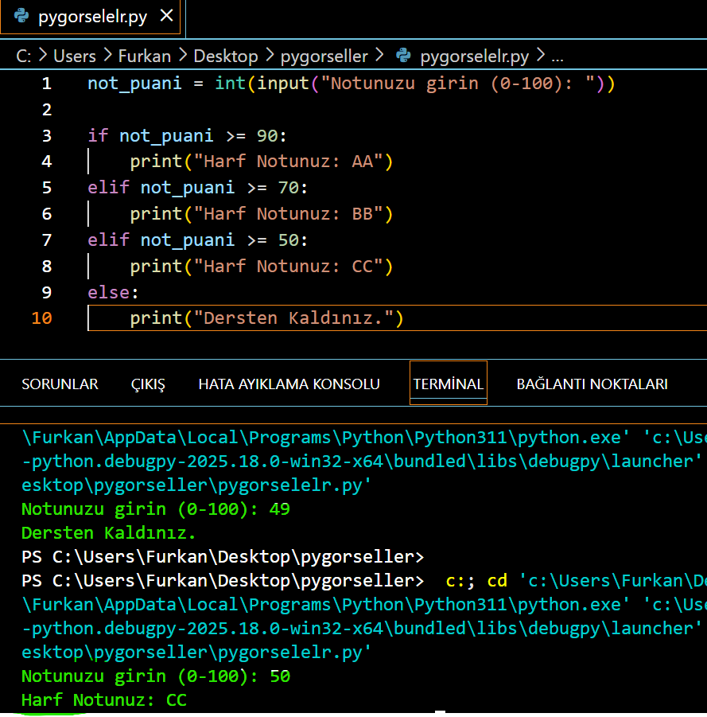Click the Python icon in the breadcrumb path

pos(404,56)
